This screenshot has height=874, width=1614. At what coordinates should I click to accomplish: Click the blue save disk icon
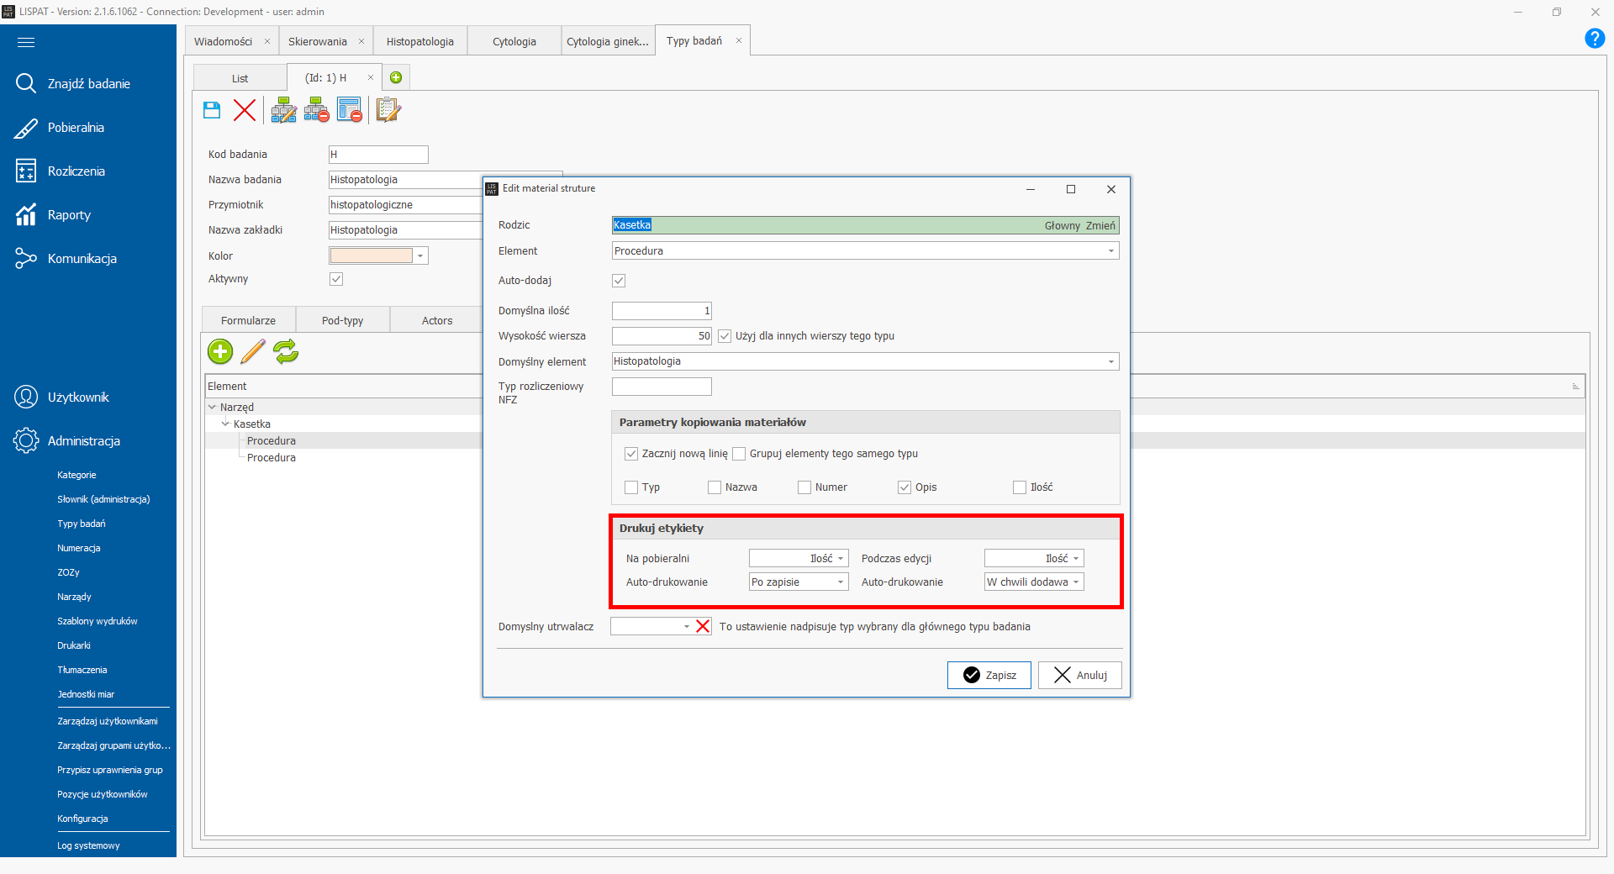pos(212,110)
